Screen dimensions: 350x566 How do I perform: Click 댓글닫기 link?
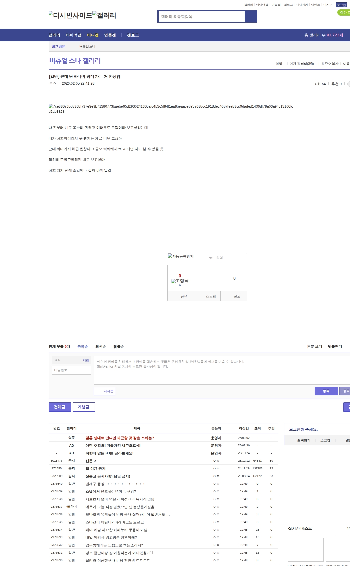(x=335, y=347)
